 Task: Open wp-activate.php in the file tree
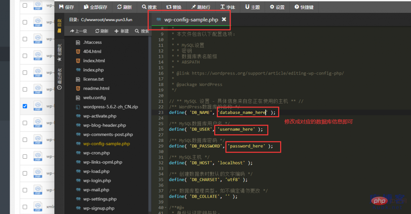[x=100, y=116]
